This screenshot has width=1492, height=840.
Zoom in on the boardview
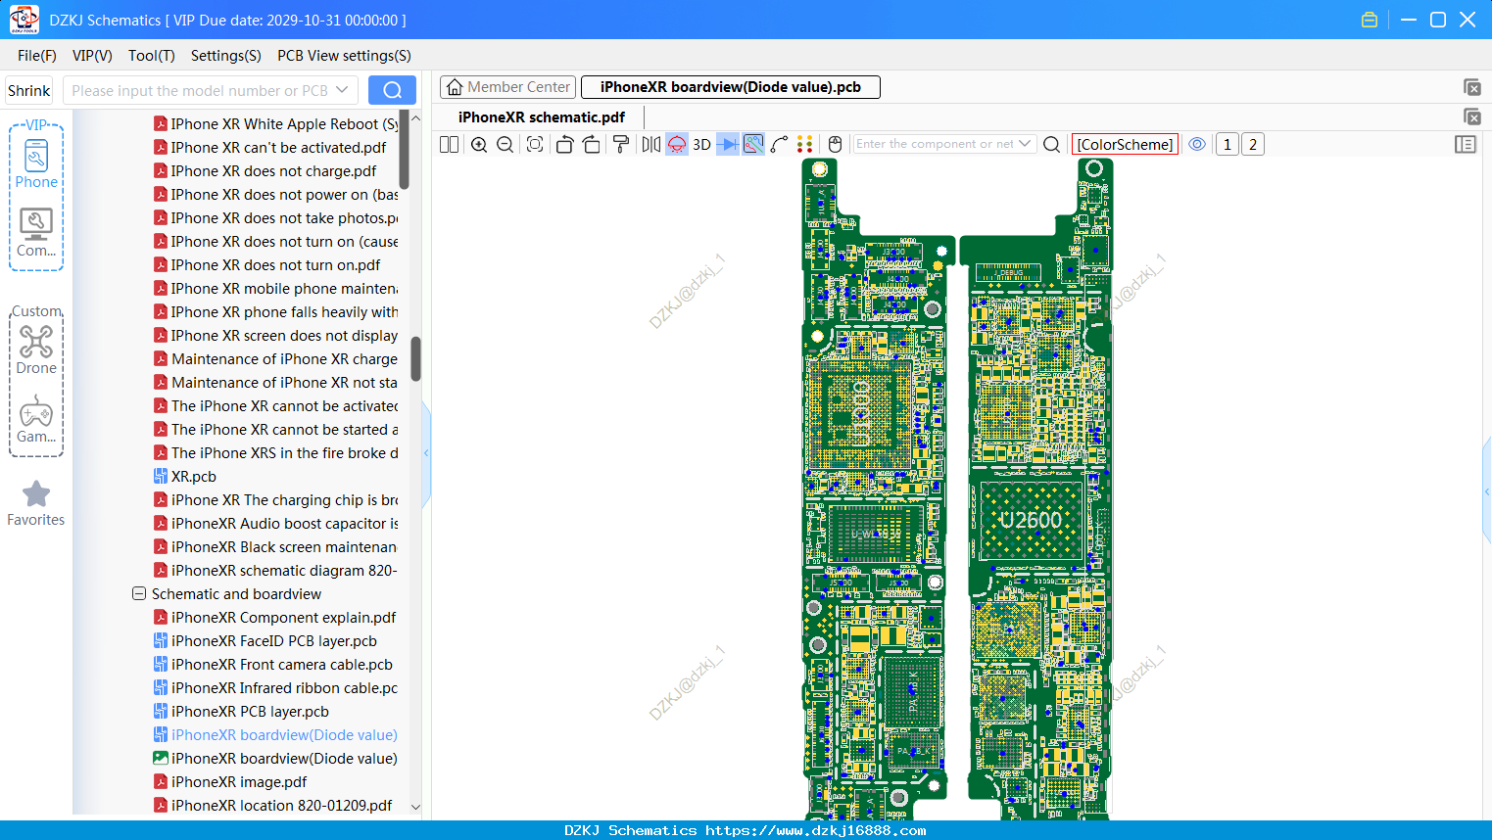[479, 145]
